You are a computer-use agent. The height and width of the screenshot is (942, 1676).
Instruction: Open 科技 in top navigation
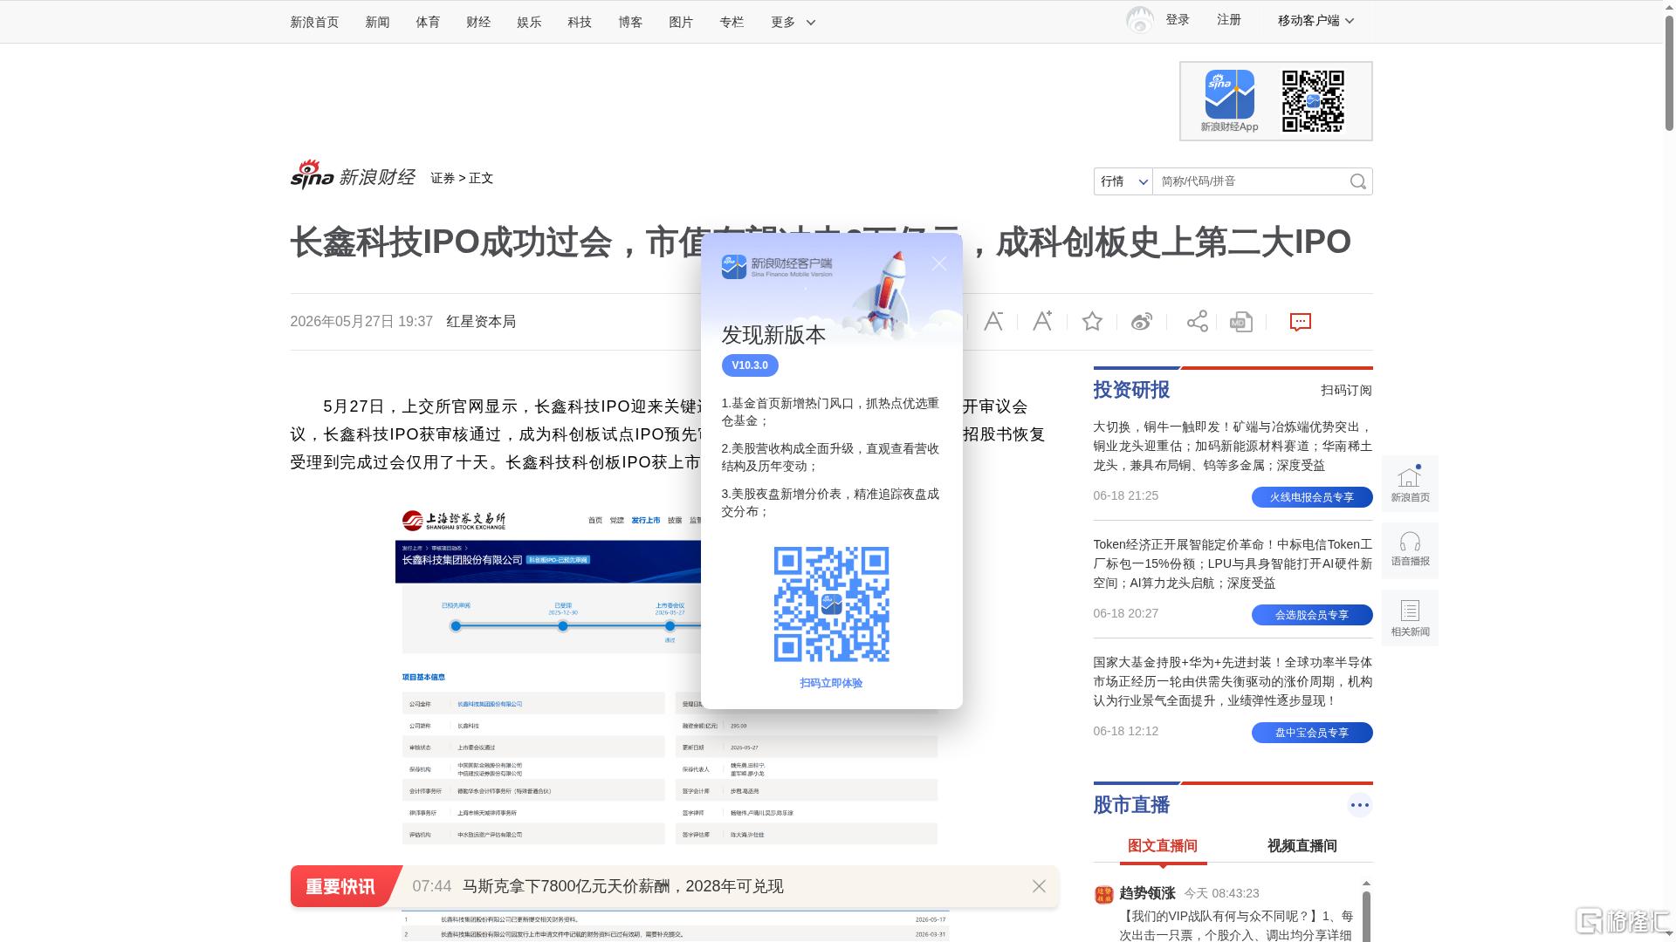coord(580,22)
